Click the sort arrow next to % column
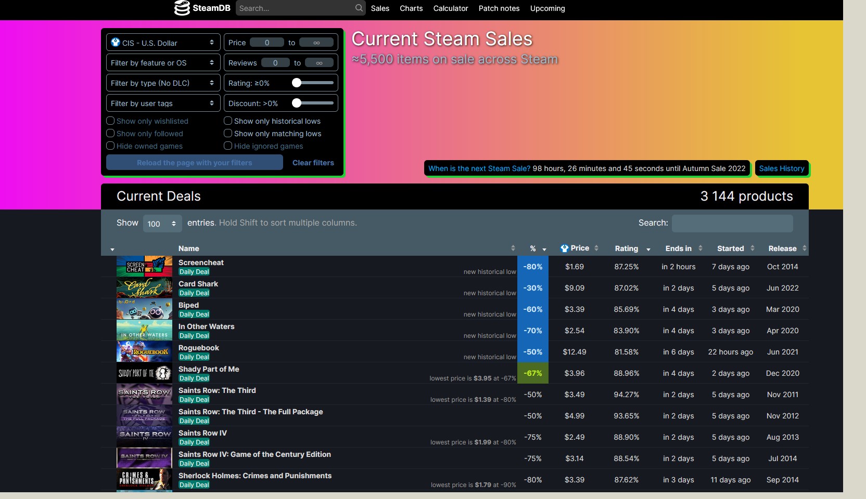866x499 pixels. tap(544, 249)
